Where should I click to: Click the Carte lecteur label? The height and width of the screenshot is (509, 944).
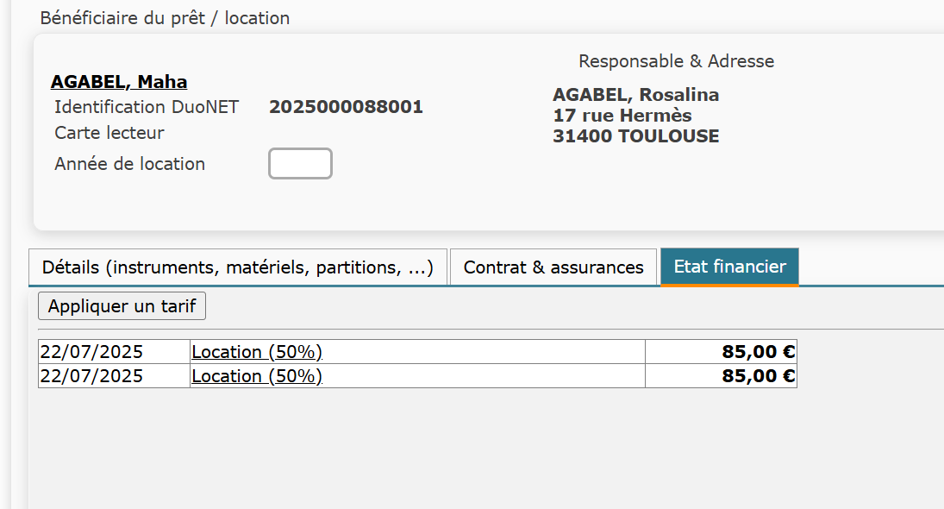pyautogui.click(x=109, y=133)
